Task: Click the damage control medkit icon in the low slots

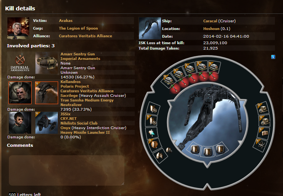Action: [264, 133]
